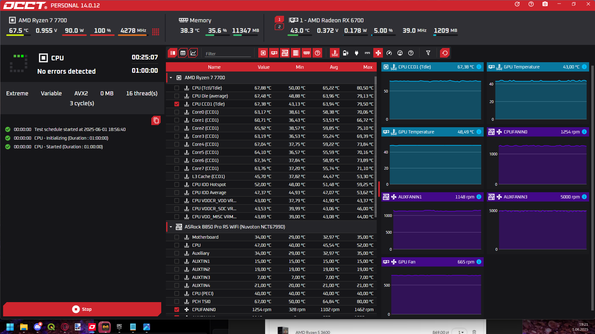595x334 pixels.
Task: Sort by the Min column header
Action: pyautogui.click(x=300, y=67)
